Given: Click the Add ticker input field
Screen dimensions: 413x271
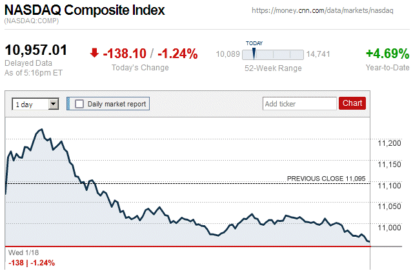Looking at the screenshot, I should [299, 103].
